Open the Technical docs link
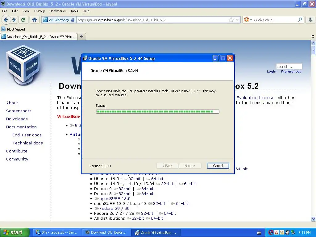The width and height of the screenshot is (316, 237). (27, 143)
